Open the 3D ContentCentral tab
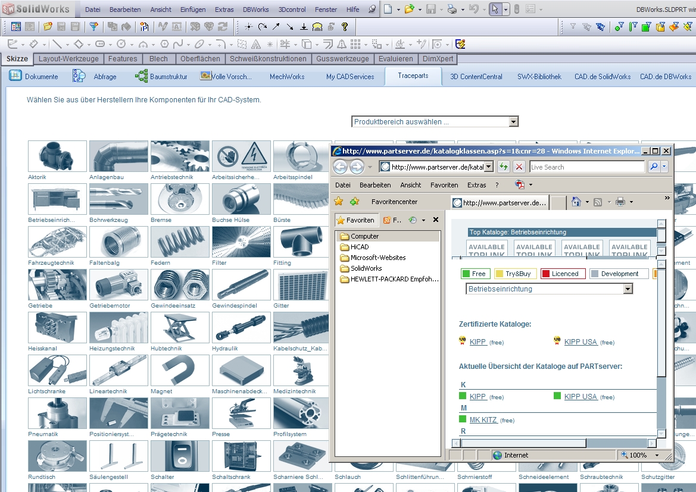The height and width of the screenshot is (492, 696). tap(476, 76)
